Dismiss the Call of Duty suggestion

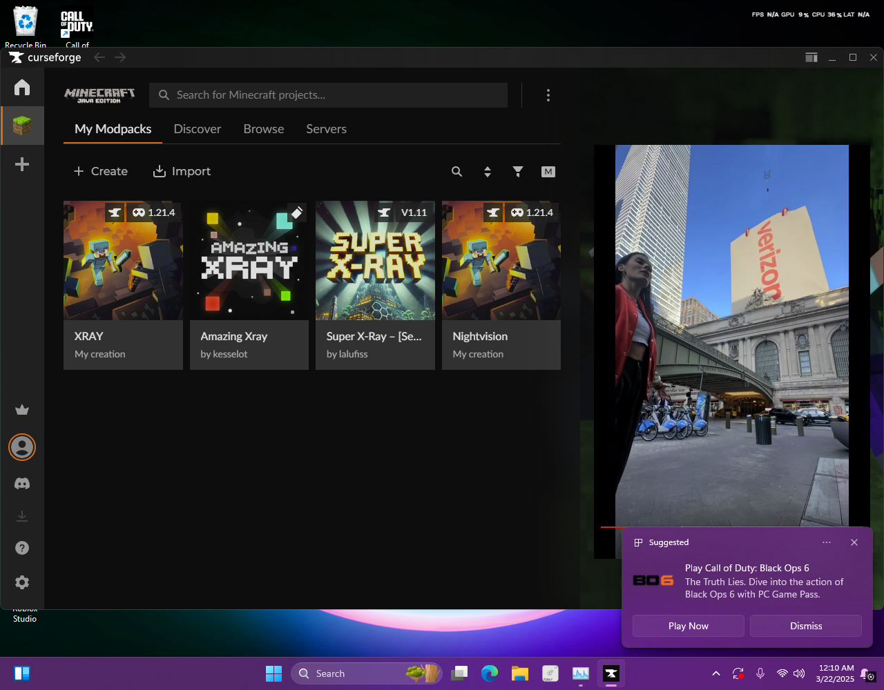(806, 626)
